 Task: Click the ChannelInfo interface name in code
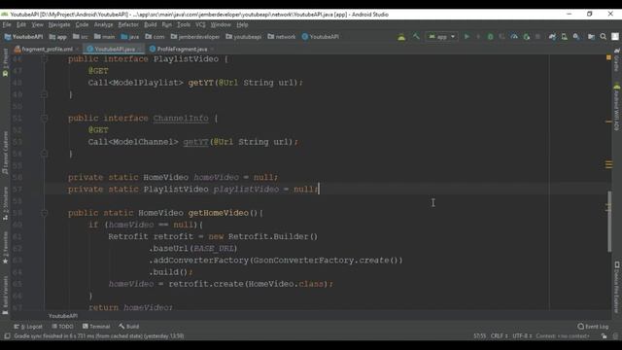(x=181, y=119)
